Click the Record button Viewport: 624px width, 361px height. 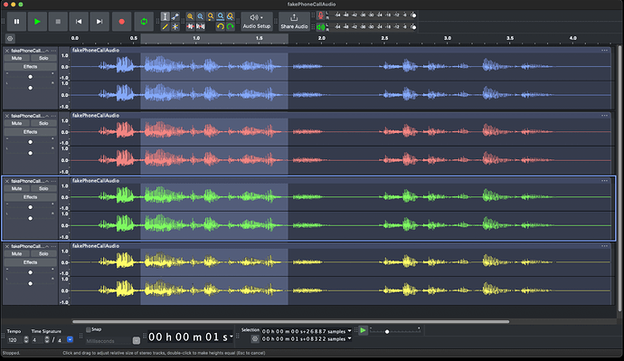(122, 22)
